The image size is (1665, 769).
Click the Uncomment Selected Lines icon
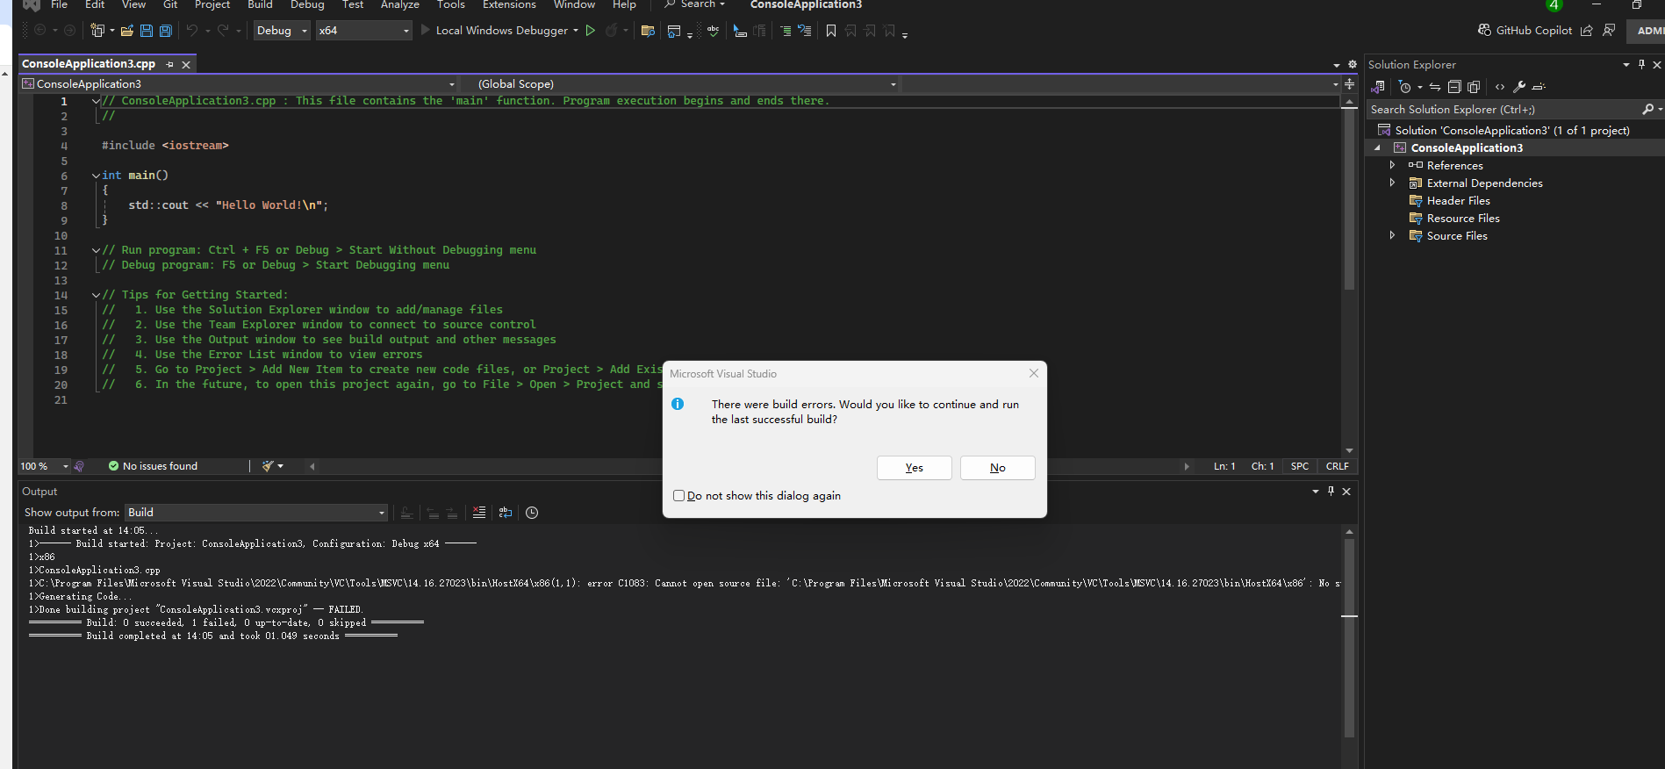804,31
